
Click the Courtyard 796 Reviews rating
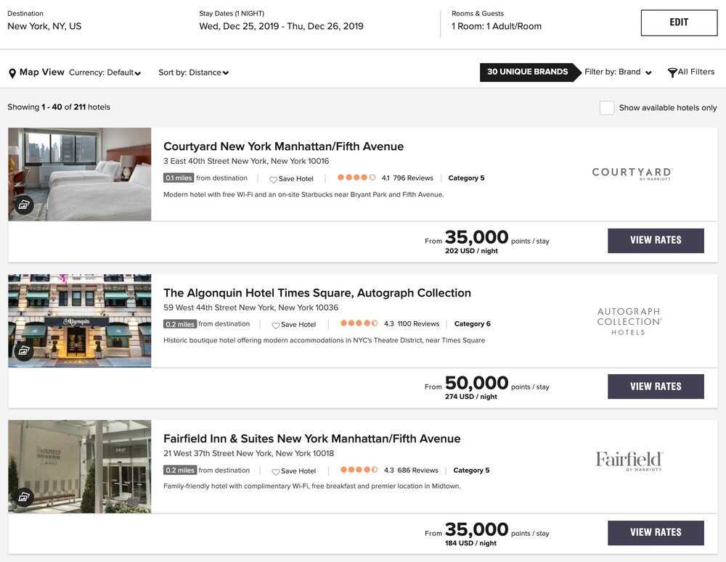tap(413, 178)
